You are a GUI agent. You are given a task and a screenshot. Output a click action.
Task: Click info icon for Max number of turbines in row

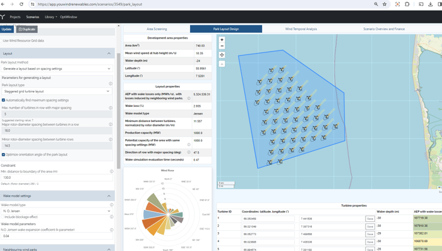110,108
